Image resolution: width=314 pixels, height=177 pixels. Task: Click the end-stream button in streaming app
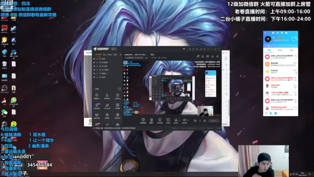point(214,121)
